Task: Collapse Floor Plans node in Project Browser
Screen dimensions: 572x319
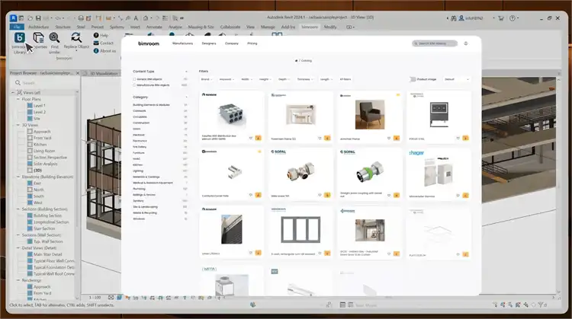Action: (x=18, y=99)
